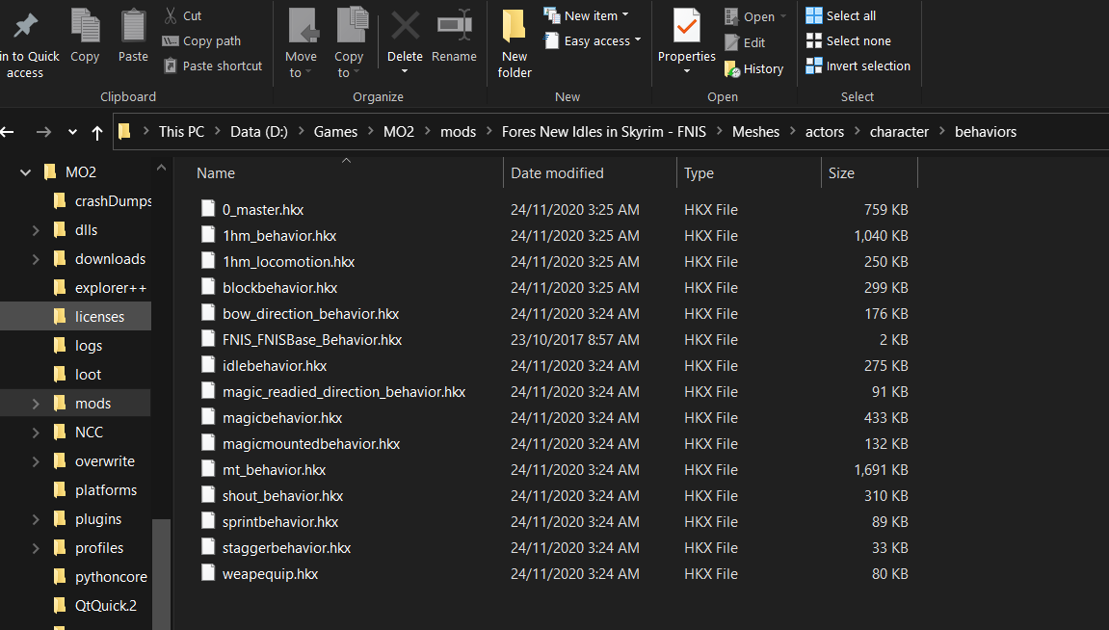Go back with the Back arrow
This screenshot has height=630, width=1109.
[8, 132]
